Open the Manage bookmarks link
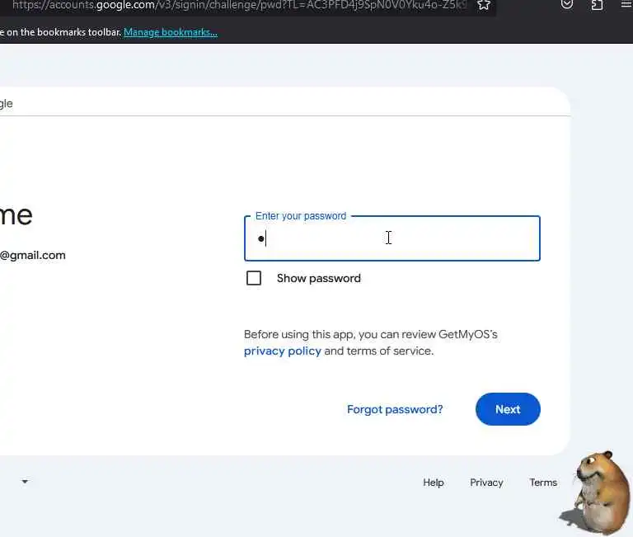 pyautogui.click(x=171, y=32)
